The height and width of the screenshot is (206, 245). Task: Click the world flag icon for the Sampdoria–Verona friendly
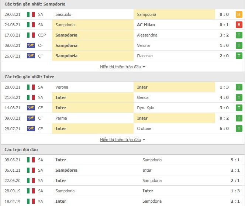31,45
